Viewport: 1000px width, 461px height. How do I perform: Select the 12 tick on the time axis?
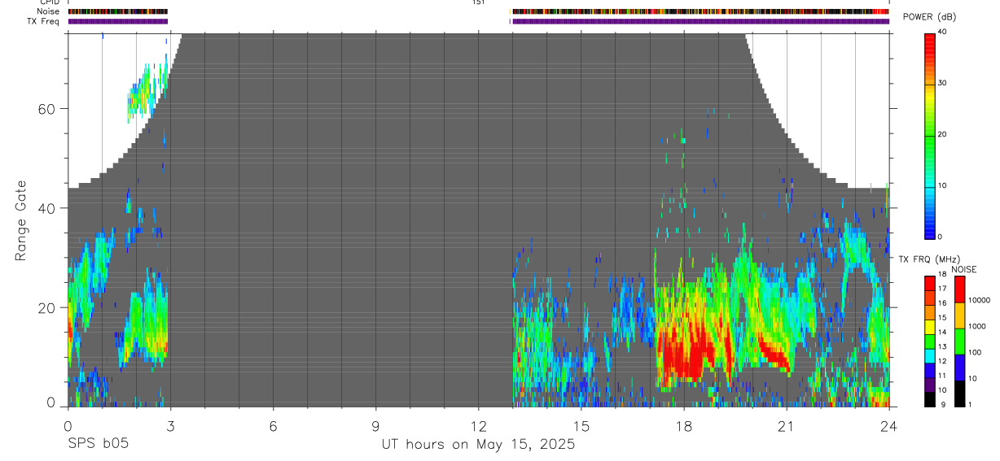coord(478,425)
